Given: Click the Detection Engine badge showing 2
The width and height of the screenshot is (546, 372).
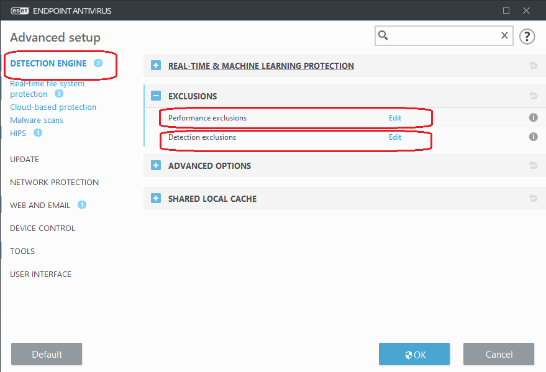Looking at the screenshot, I should 98,63.
